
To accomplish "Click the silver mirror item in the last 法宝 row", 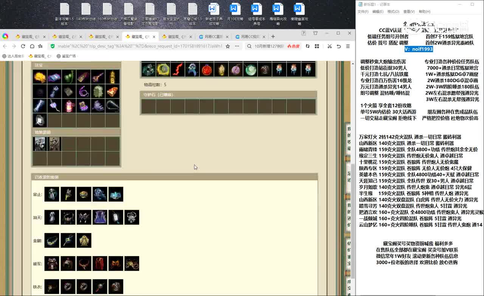I will (40, 120).
